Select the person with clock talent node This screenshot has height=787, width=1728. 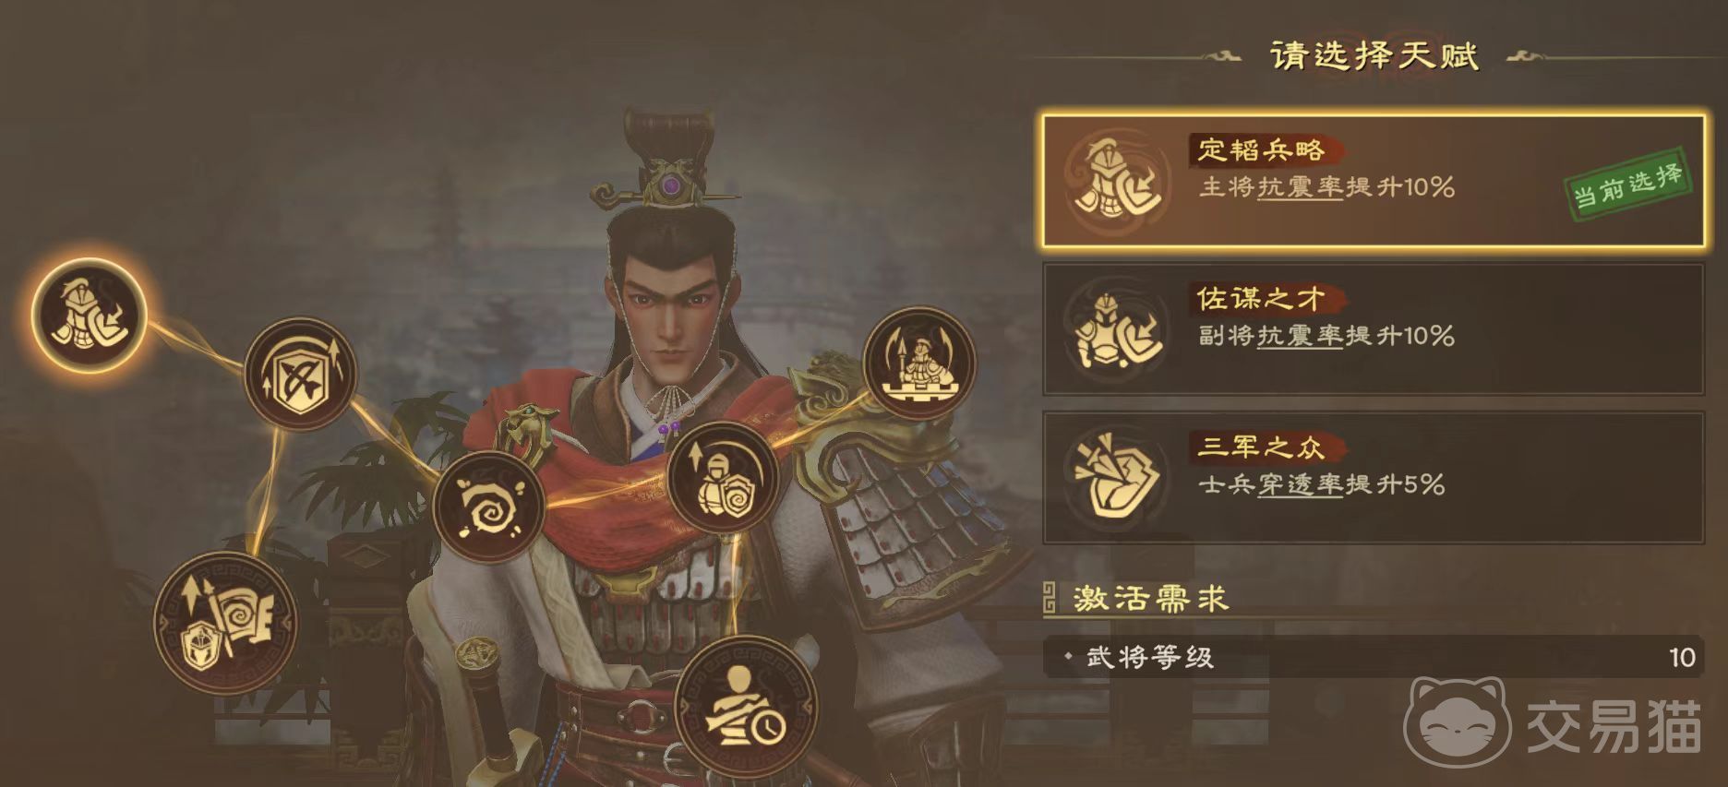(x=746, y=708)
